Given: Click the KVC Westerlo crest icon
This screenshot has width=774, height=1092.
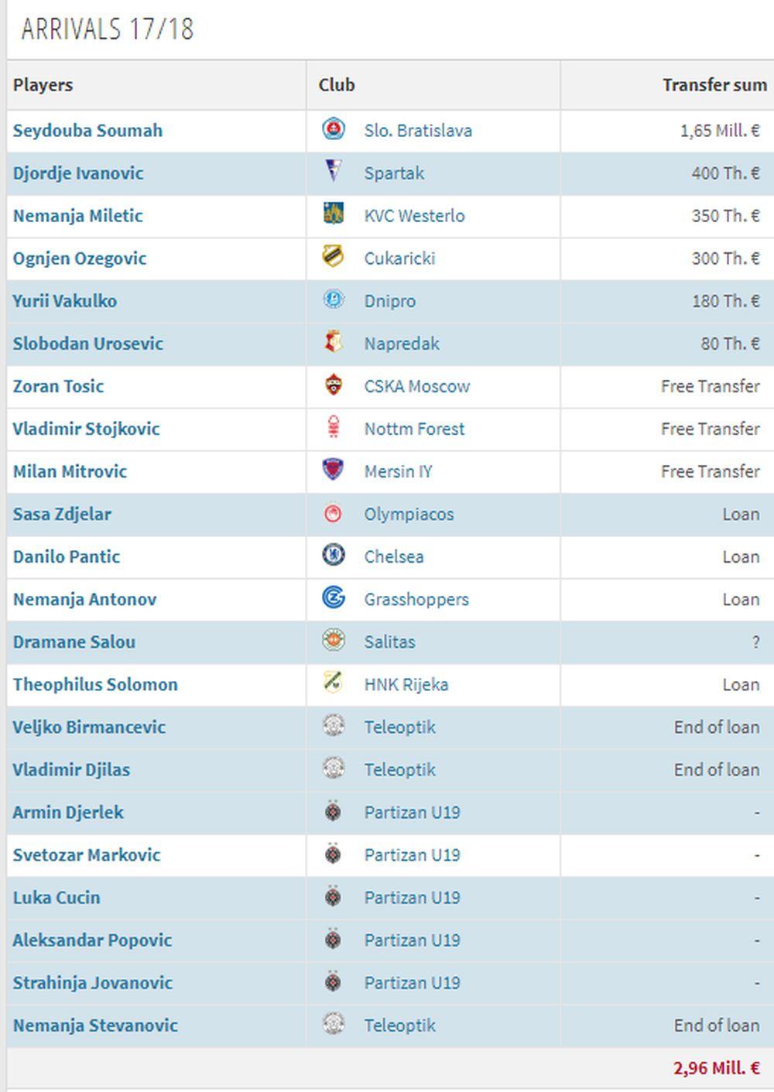Looking at the screenshot, I should point(333,215).
